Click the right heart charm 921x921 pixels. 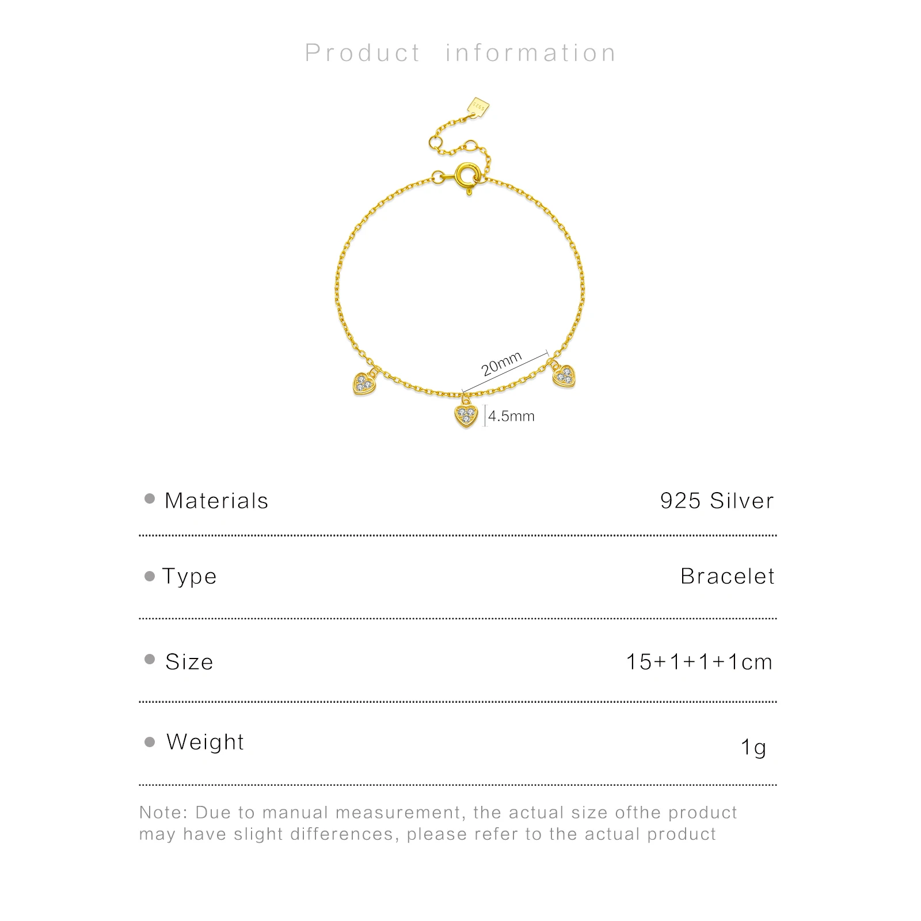click(x=564, y=375)
